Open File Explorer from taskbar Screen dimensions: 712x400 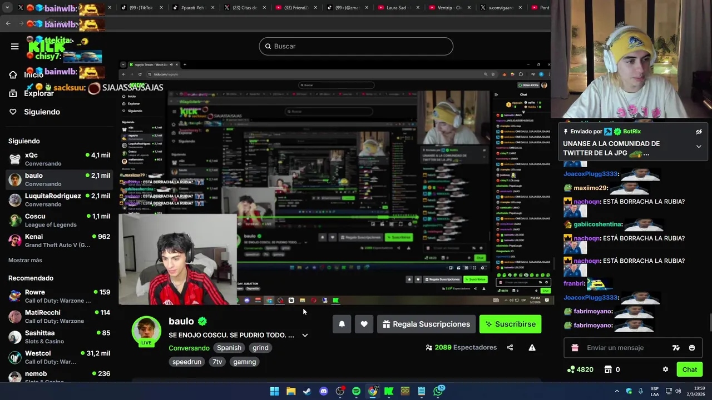pyautogui.click(x=290, y=391)
